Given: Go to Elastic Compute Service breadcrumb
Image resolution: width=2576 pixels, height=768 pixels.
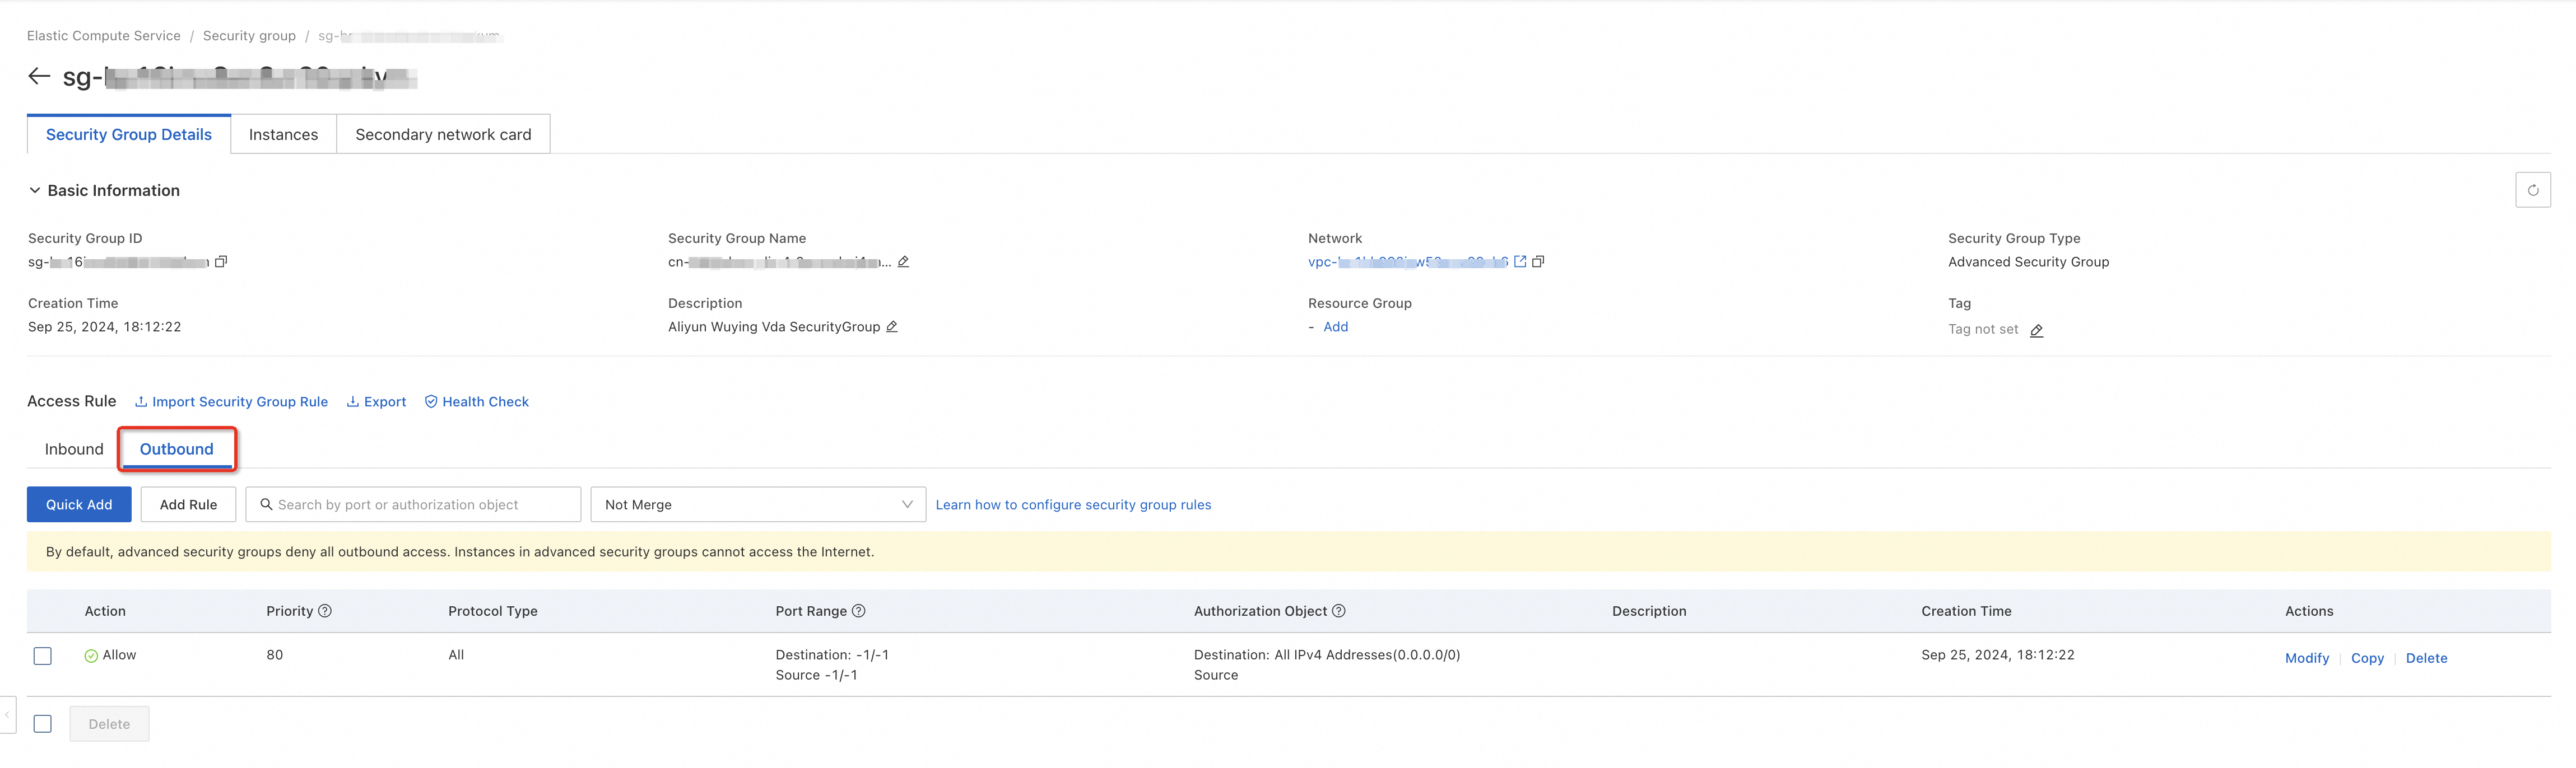Looking at the screenshot, I should tap(104, 36).
